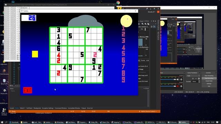Click Start Streaming in OBS Controls
Screen dimensions: 221x124
(209, 76)
